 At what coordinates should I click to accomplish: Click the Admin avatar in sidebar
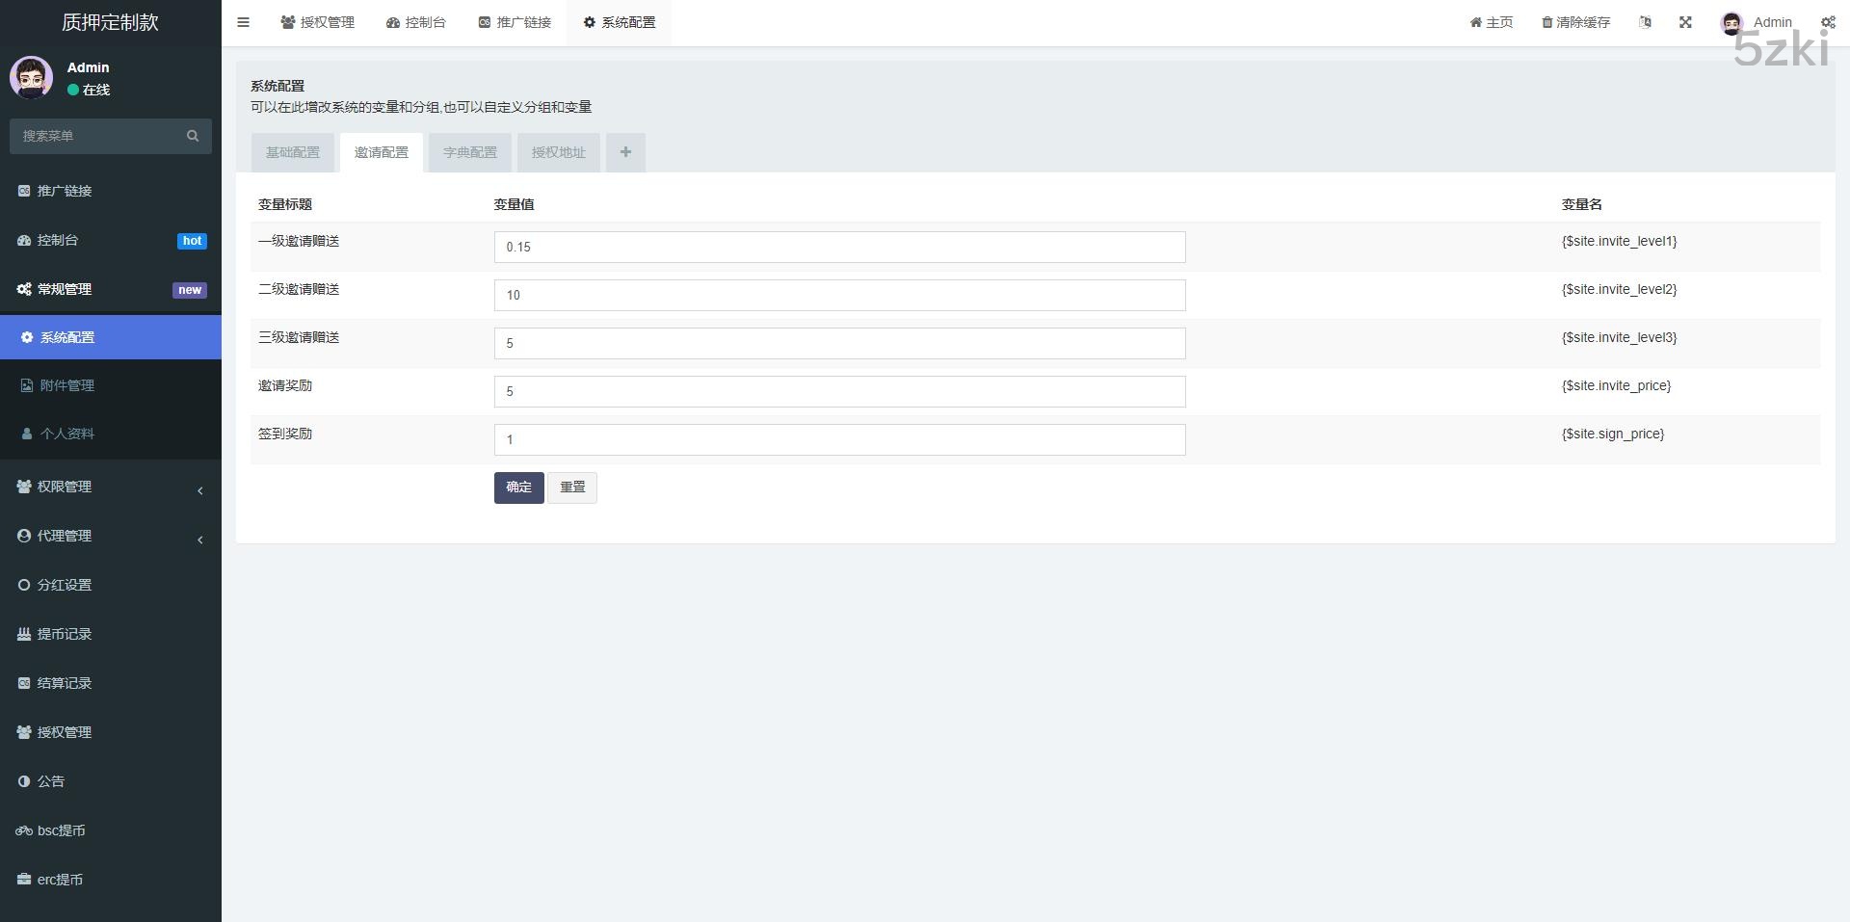tap(31, 78)
